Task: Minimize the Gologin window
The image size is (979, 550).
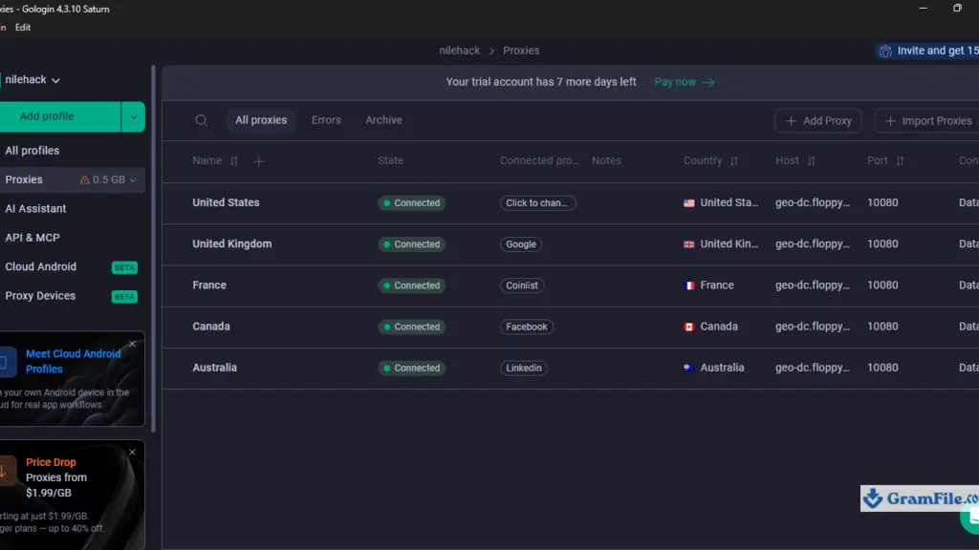Action: click(x=923, y=8)
